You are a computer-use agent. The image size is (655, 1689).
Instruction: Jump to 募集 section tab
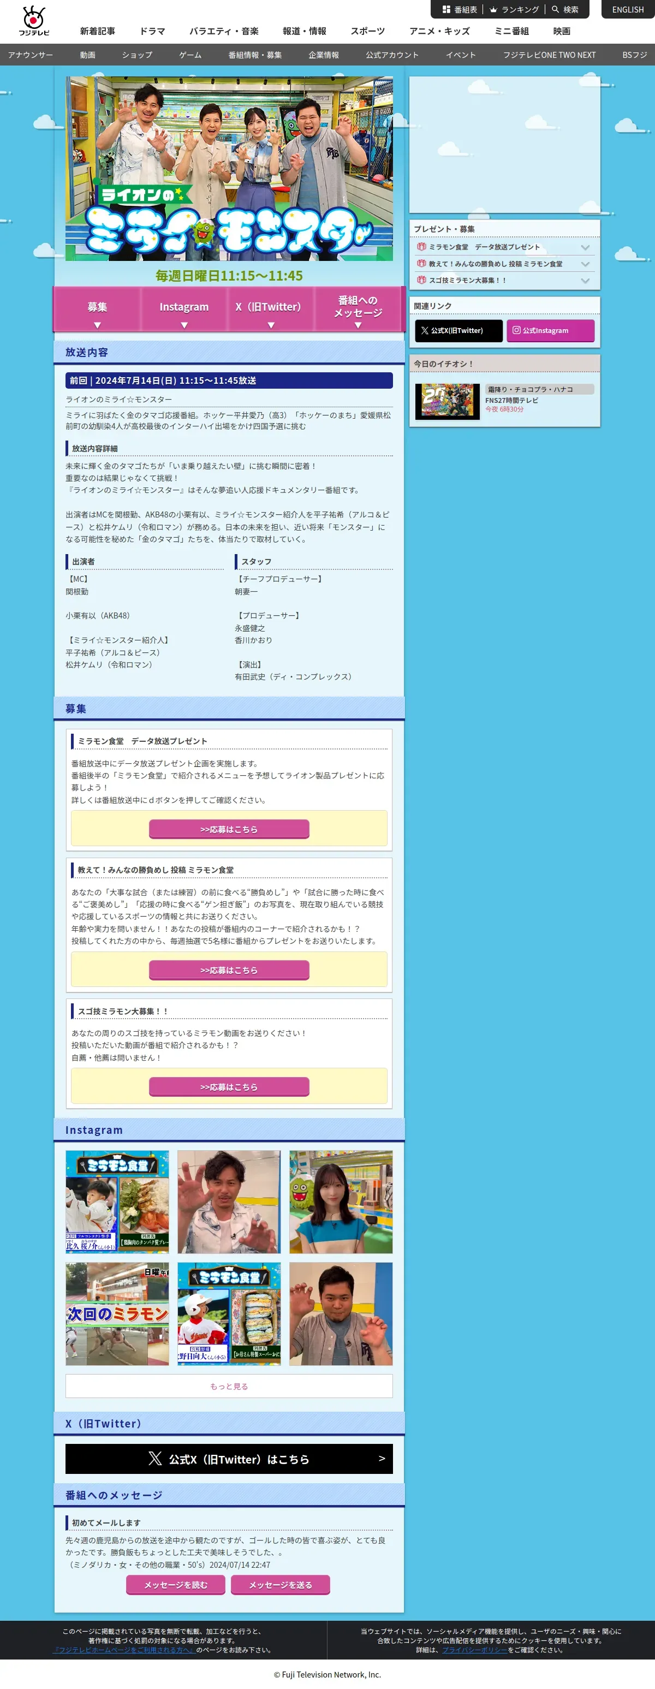point(97,309)
